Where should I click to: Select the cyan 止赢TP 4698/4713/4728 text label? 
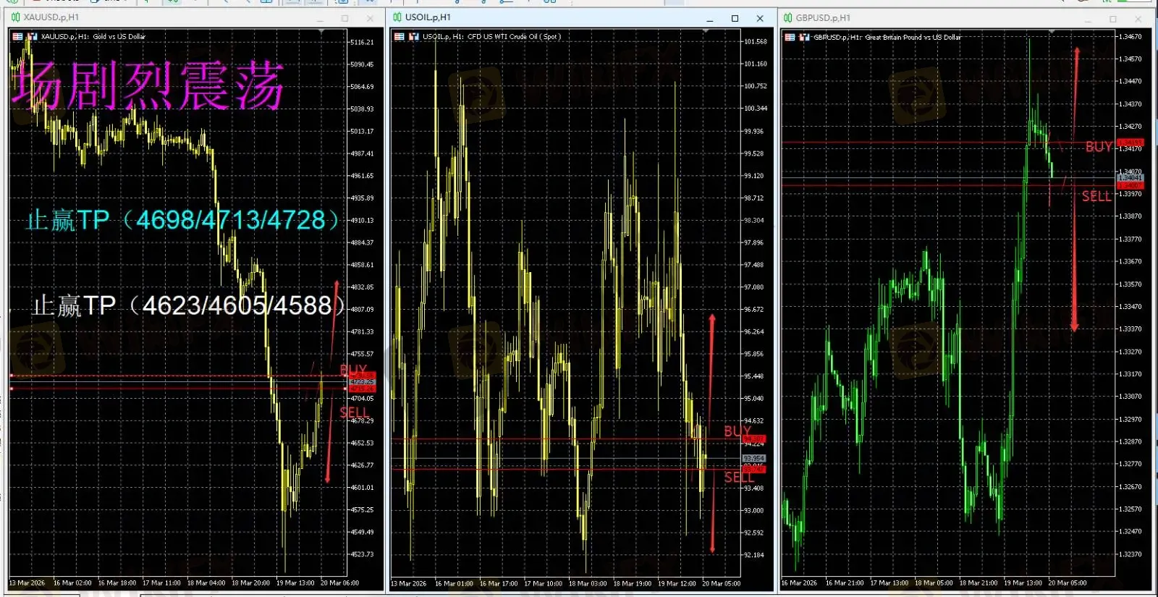tap(182, 220)
